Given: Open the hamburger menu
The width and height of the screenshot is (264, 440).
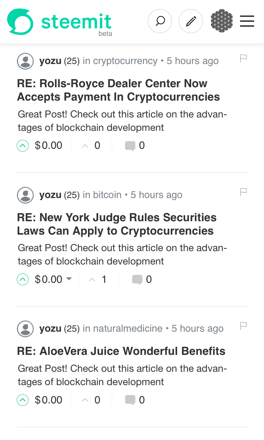Looking at the screenshot, I should 247,21.
